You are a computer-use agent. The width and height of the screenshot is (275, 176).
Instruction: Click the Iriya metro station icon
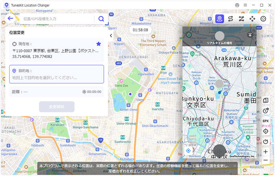163,68
